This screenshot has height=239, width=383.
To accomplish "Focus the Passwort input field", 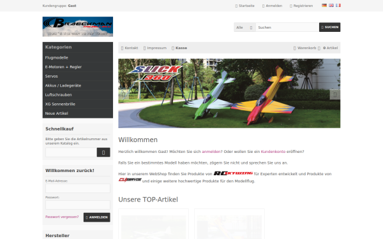I will (78, 205).
